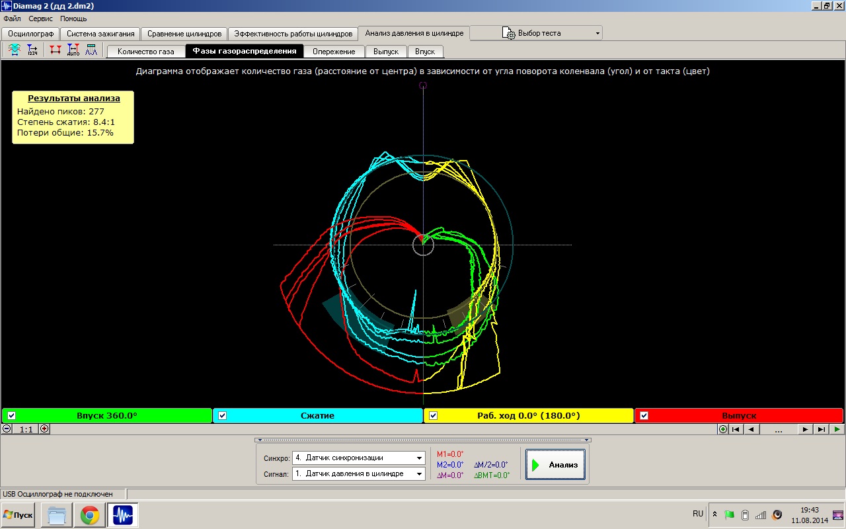Toggle the Раб. ход checkbox

(434, 416)
